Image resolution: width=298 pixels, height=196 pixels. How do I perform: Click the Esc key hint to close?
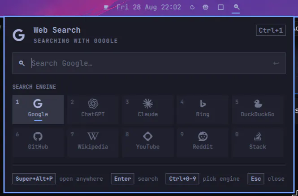(256, 179)
